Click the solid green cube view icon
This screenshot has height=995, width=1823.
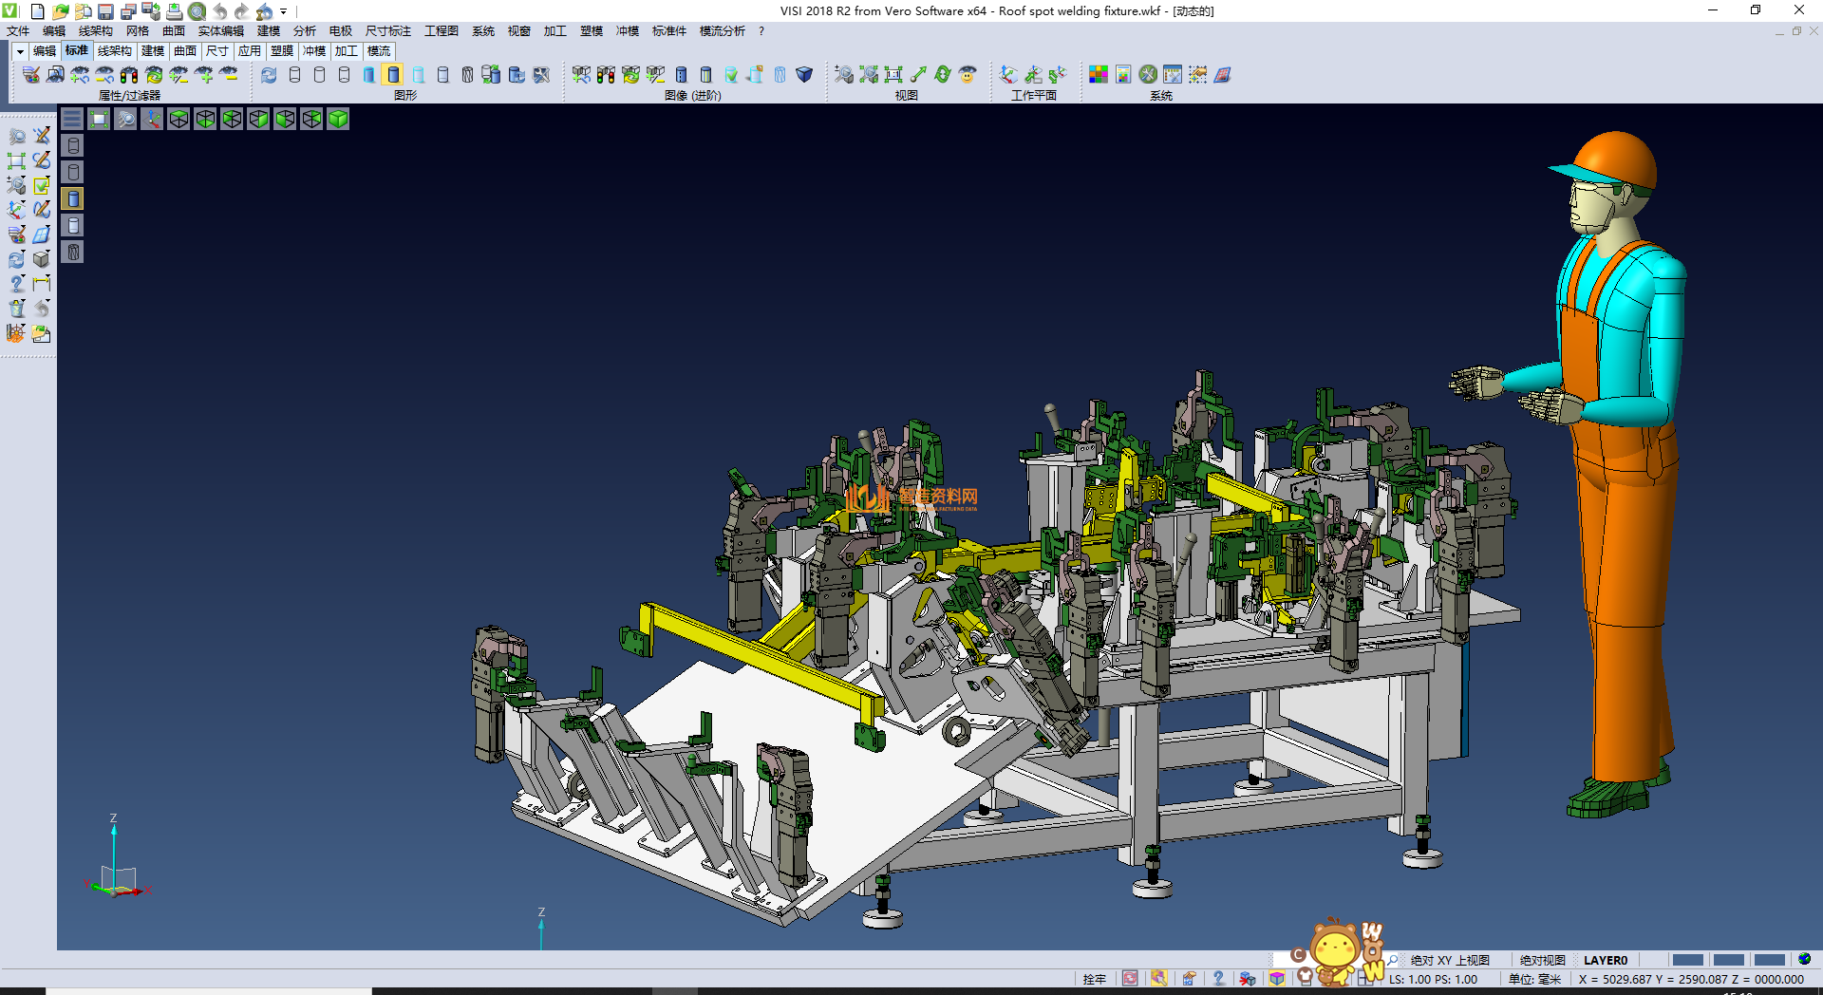click(x=338, y=119)
